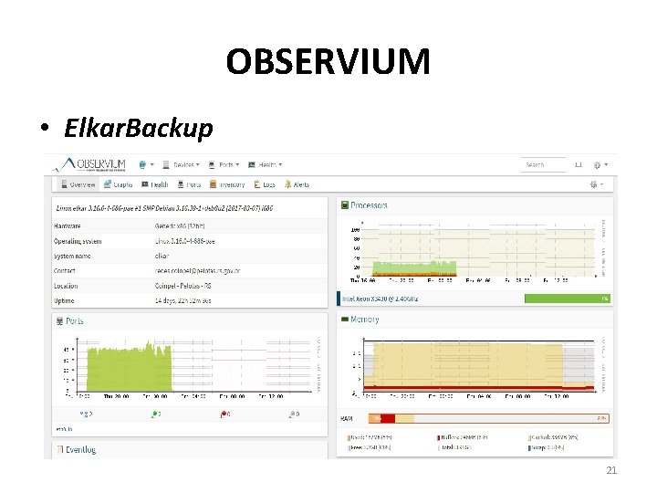Click the red down-ports status icon
Image resolution: width=657 pixels, height=493 pixels.
pos(224,414)
